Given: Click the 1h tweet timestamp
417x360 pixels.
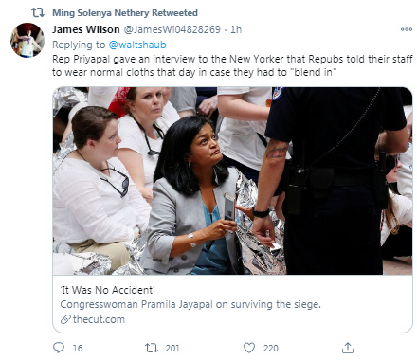Looking at the screenshot, I should coord(236,29).
